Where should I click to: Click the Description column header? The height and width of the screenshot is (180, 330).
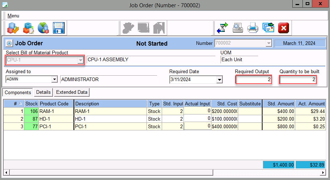tap(110, 104)
